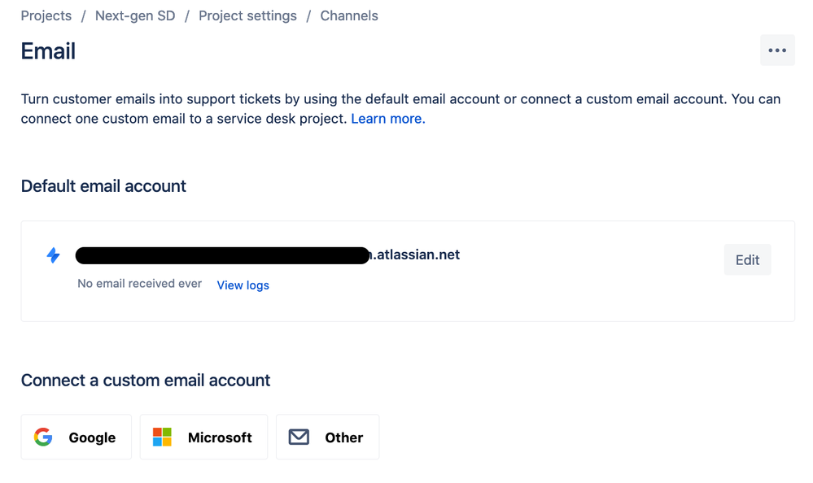Viewport: 813px width, 483px height.
Task: Click the envelope icon for Other
Action: coord(299,437)
